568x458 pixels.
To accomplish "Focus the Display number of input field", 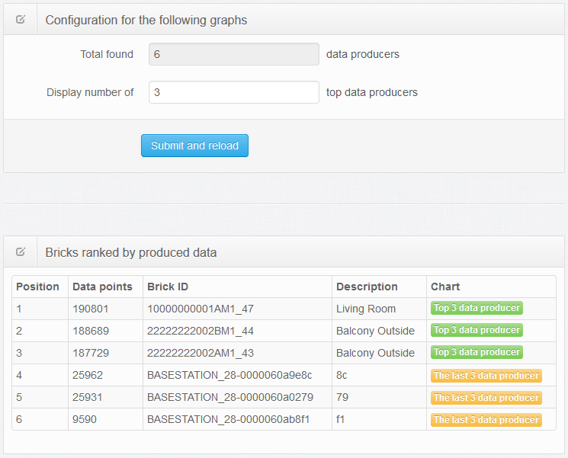I will 234,92.
